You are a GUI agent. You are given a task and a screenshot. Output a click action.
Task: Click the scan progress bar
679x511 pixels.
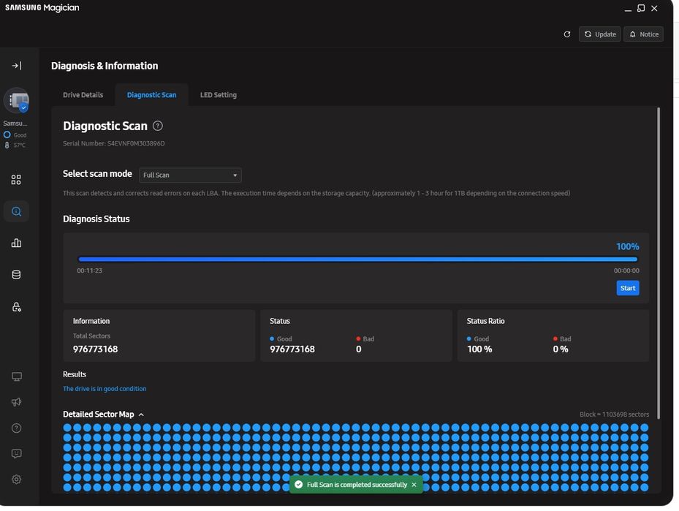click(x=357, y=260)
